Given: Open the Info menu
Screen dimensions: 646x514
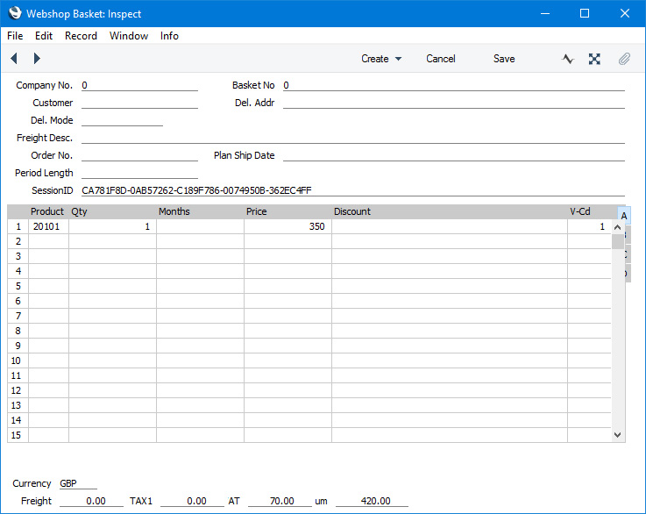Looking at the screenshot, I should tap(169, 36).
